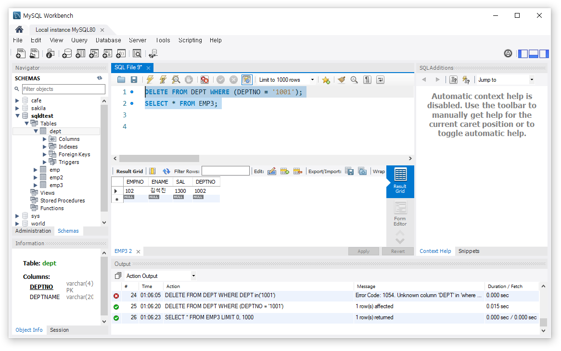Reconnect to DBMS toolbar icon
Screen dimensions: 561x351
153,54
